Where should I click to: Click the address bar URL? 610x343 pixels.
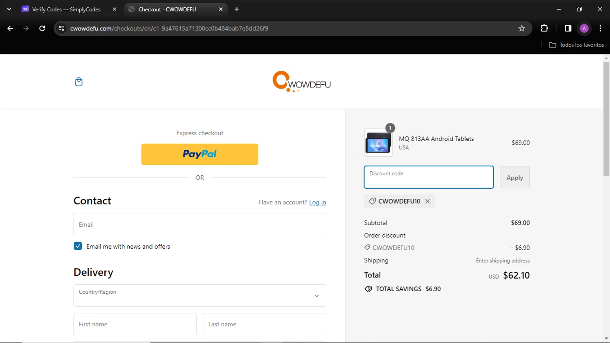(169, 28)
